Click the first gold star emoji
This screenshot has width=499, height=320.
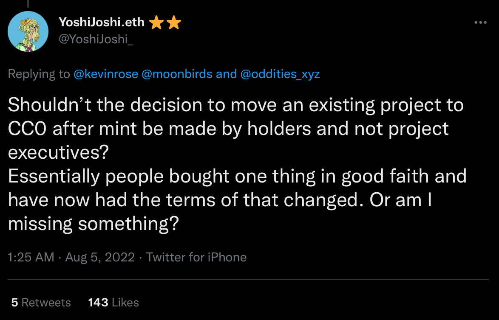[x=156, y=23]
